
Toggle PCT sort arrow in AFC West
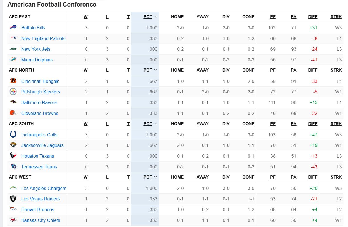point(155,177)
